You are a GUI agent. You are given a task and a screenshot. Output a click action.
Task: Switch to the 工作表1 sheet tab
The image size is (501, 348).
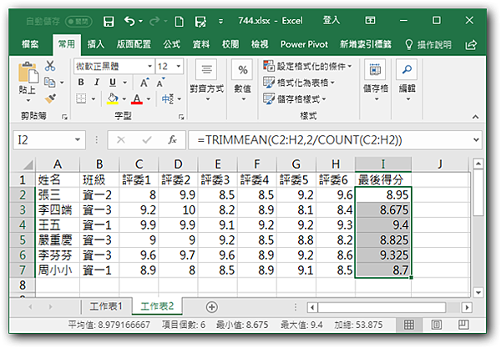point(105,306)
